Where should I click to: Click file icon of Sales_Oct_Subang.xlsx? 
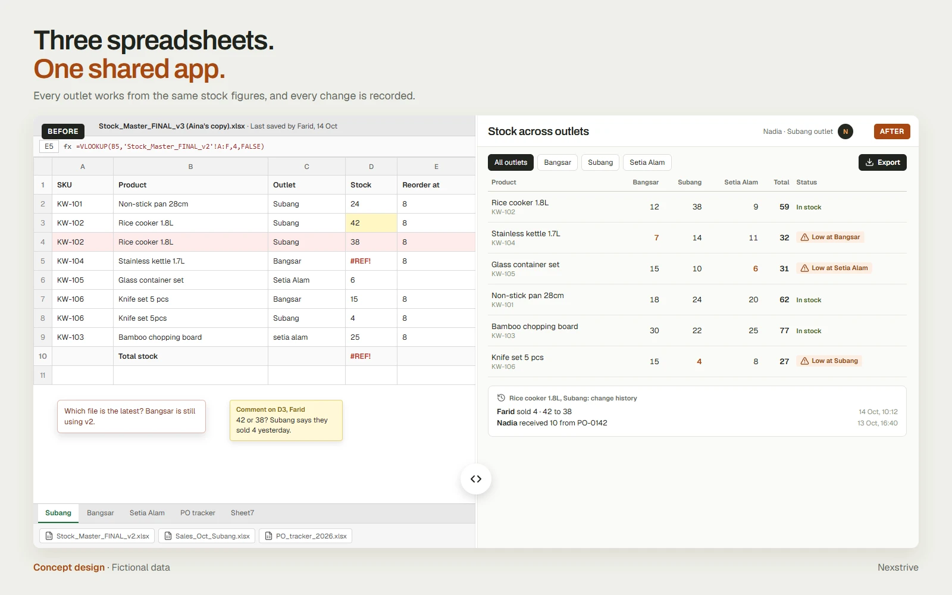click(168, 536)
